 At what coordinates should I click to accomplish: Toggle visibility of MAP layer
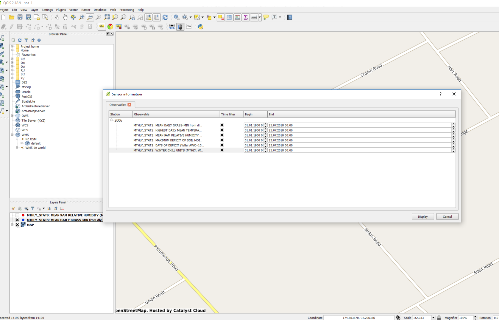coord(17,225)
